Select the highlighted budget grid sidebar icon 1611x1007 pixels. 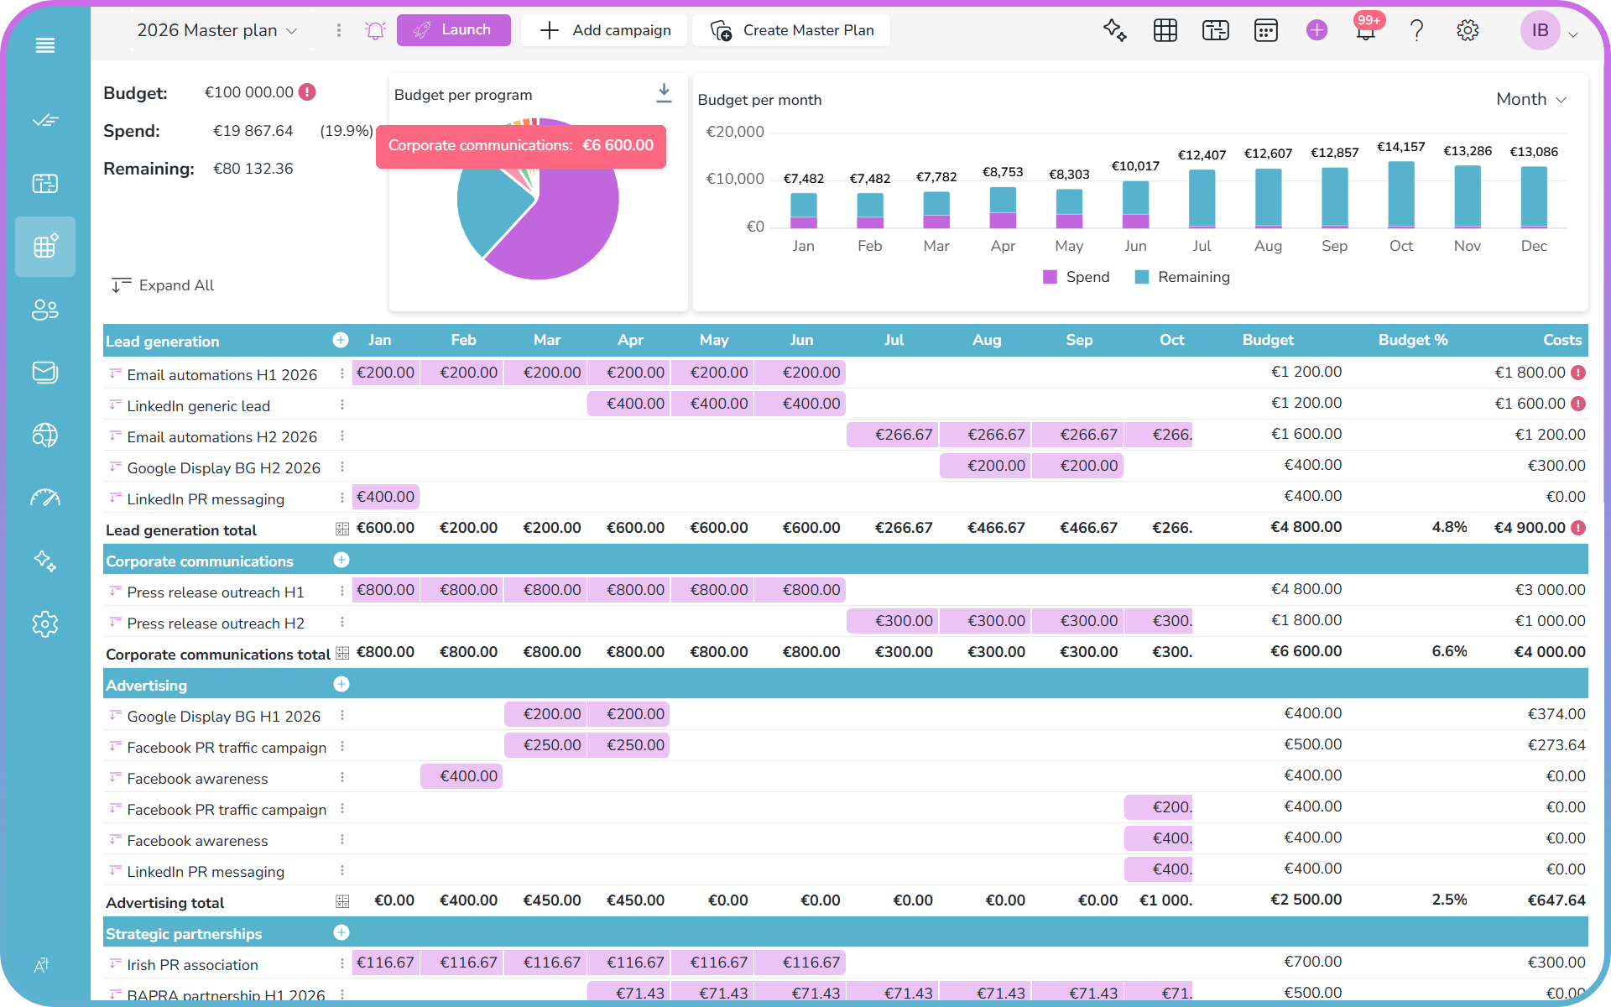[x=45, y=247]
